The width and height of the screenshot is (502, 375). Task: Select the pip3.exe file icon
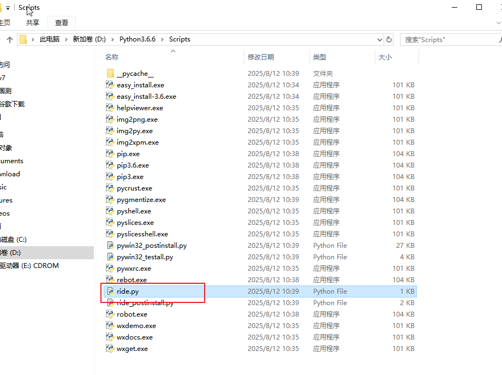tap(110, 177)
